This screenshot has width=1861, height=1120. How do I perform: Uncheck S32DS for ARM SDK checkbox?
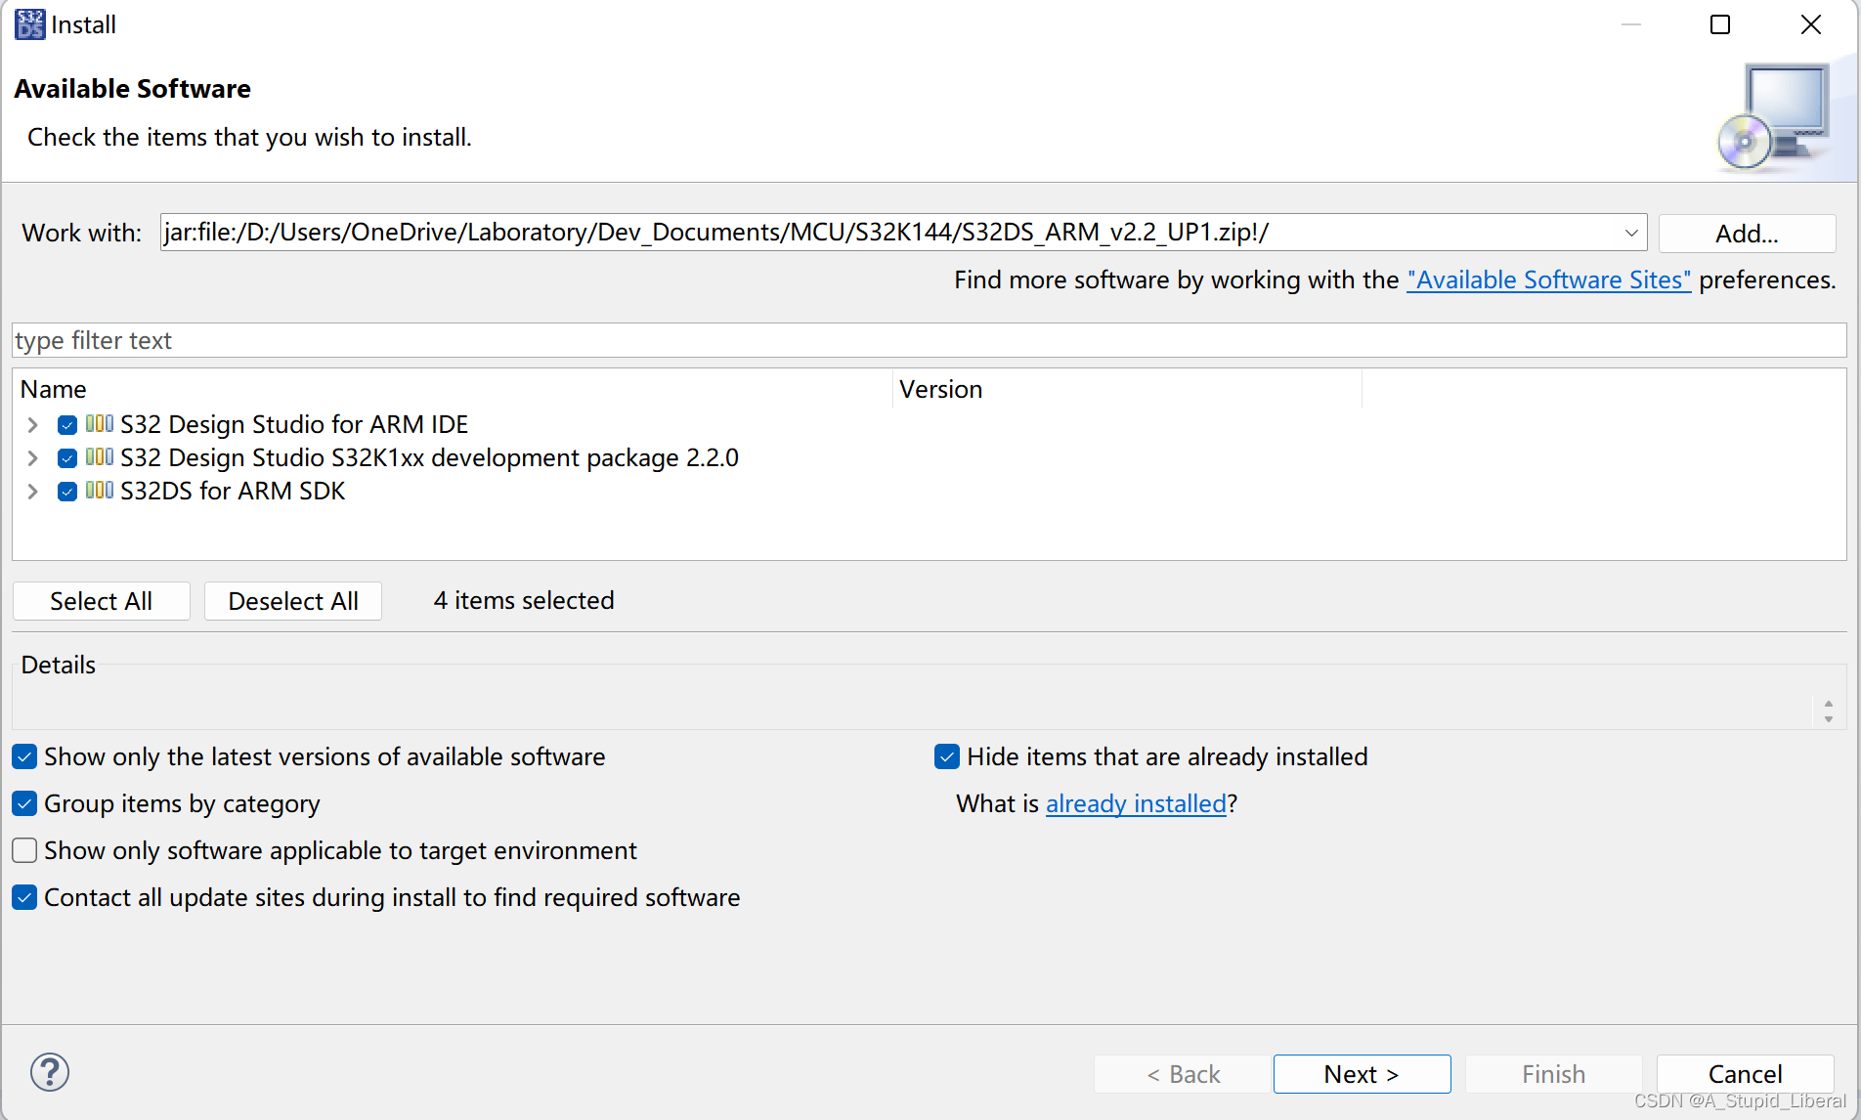[67, 492]
